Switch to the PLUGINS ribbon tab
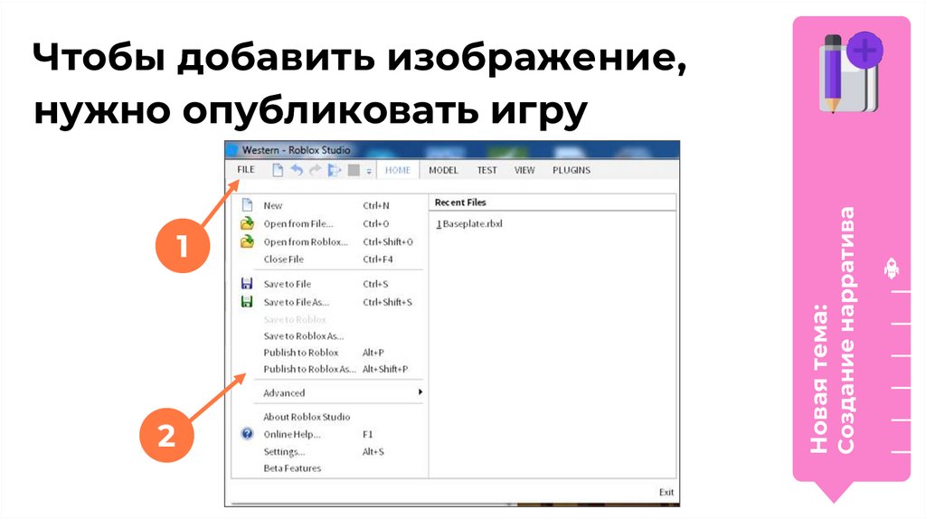The image size is (926, 519). [x=572, y=170]
